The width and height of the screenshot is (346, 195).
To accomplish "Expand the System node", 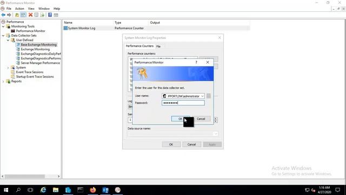I will click(8, 68).
